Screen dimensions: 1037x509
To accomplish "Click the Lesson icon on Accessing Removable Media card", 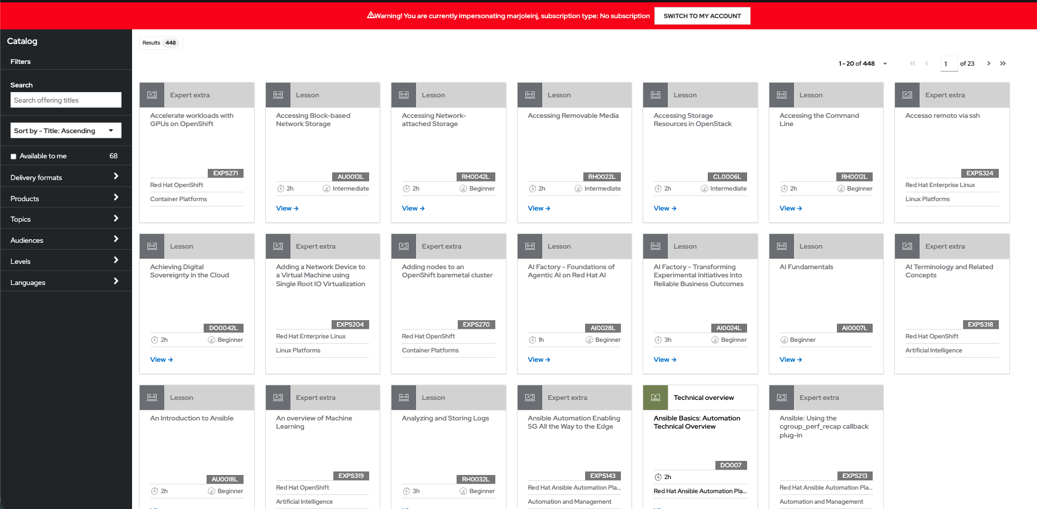I will 530,95.
